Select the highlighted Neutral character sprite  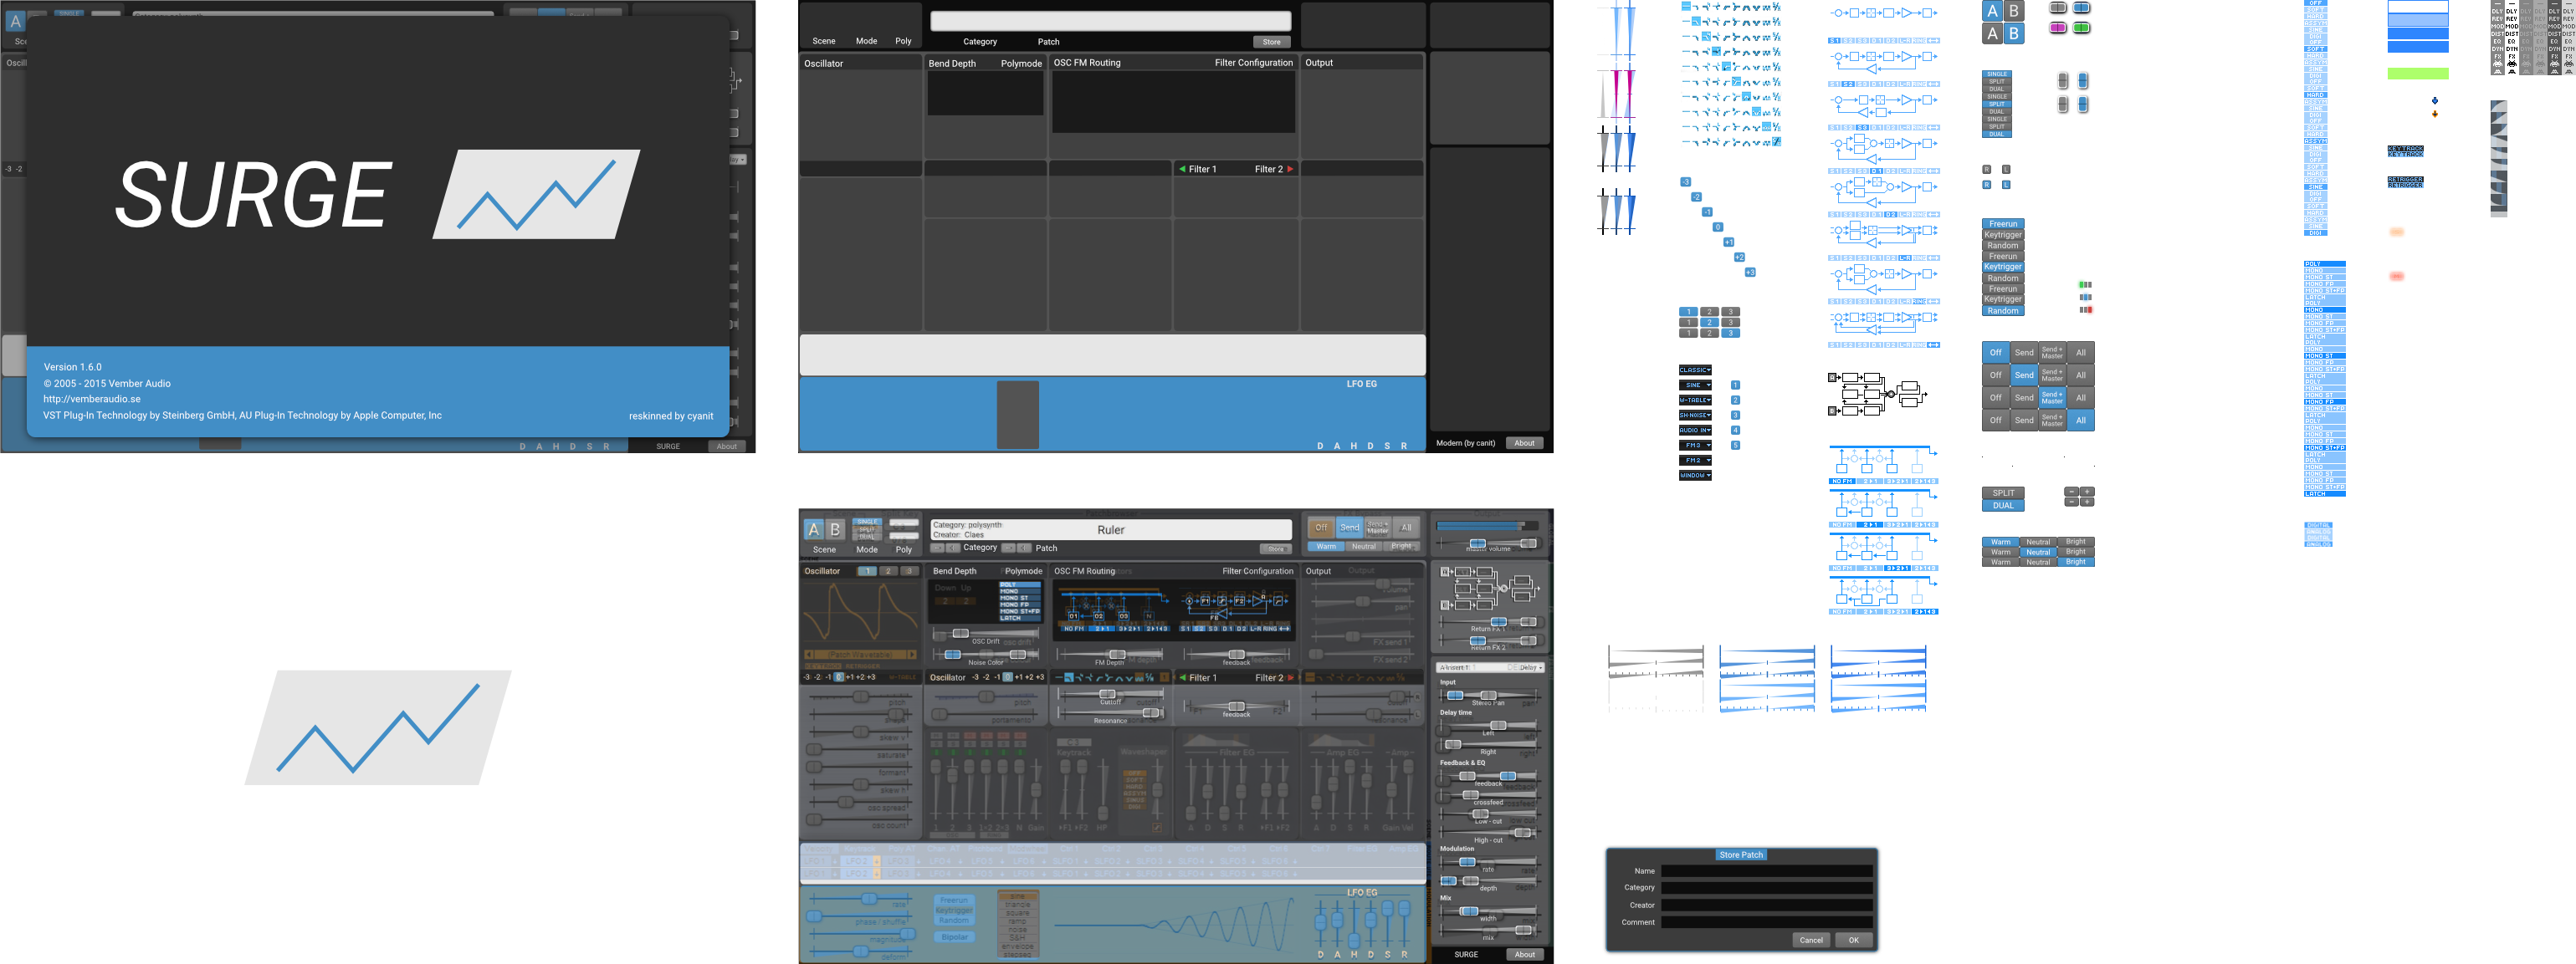[2038, 553]
